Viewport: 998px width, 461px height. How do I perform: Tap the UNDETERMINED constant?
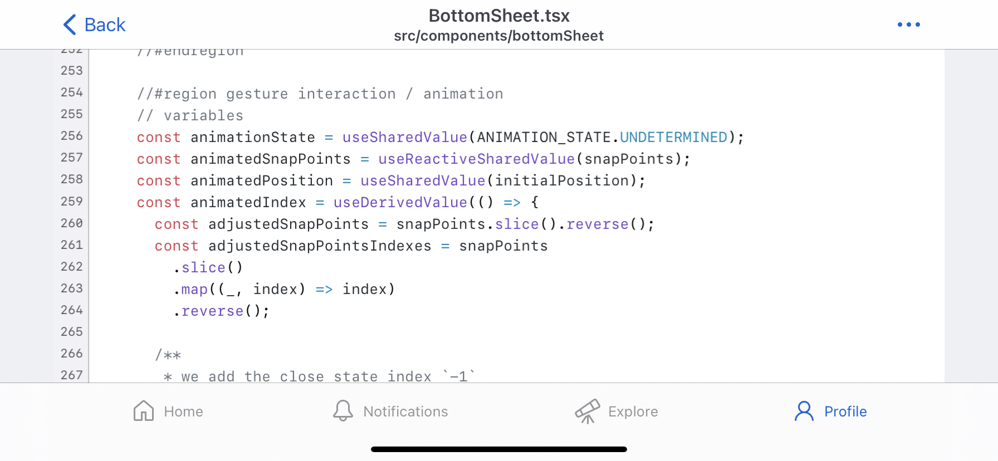click(x=673, y=138)
